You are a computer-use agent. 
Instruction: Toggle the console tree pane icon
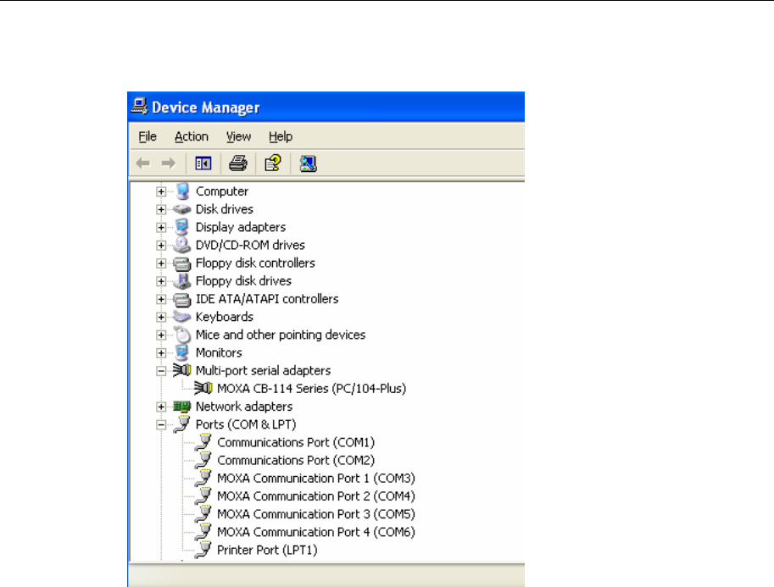coord(203,163)
